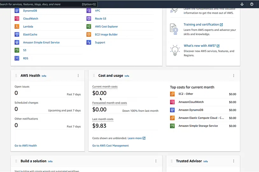Open Trusted Advisor widget options menu
The height and width of the screenshot is (172, 259).
click(x=234, y=161)
